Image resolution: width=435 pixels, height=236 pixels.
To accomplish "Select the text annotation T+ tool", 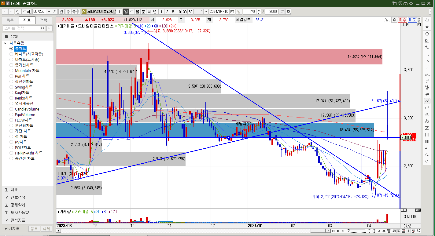I will tap(427, 81).
